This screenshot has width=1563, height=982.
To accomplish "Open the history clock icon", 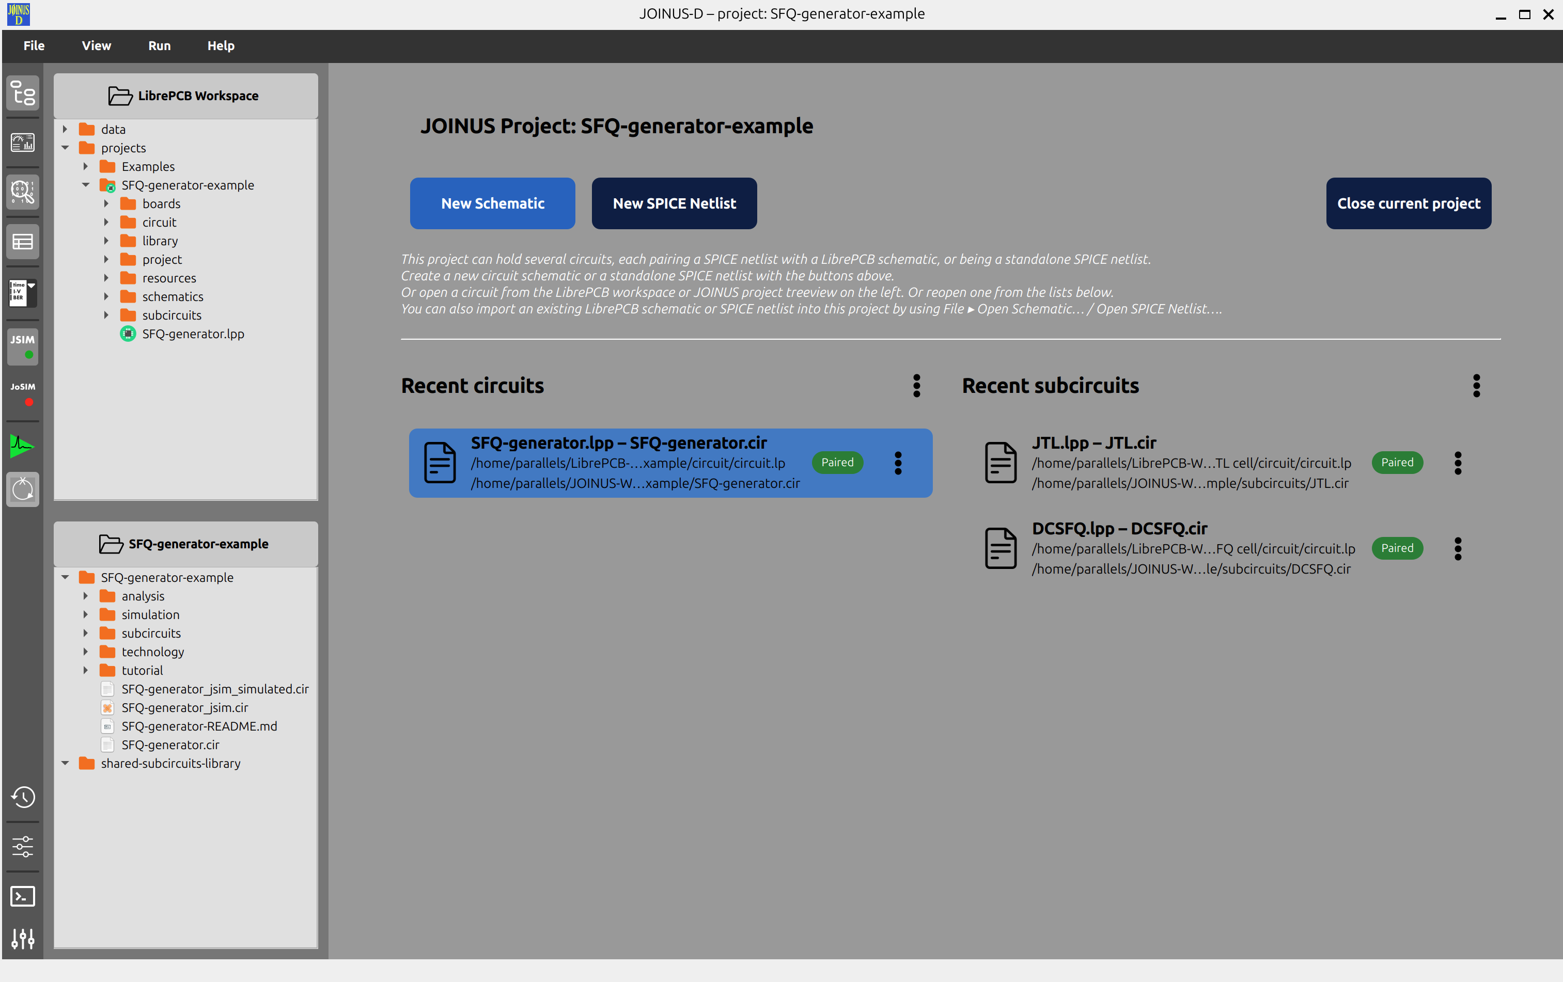I will coord(23,797).
